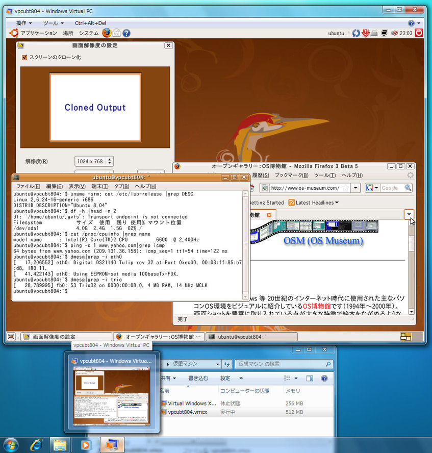The width and height of the screenshot is (432, 453).
Task: Toggle the preview pane icon in Explorer
Action: point(310,378)
